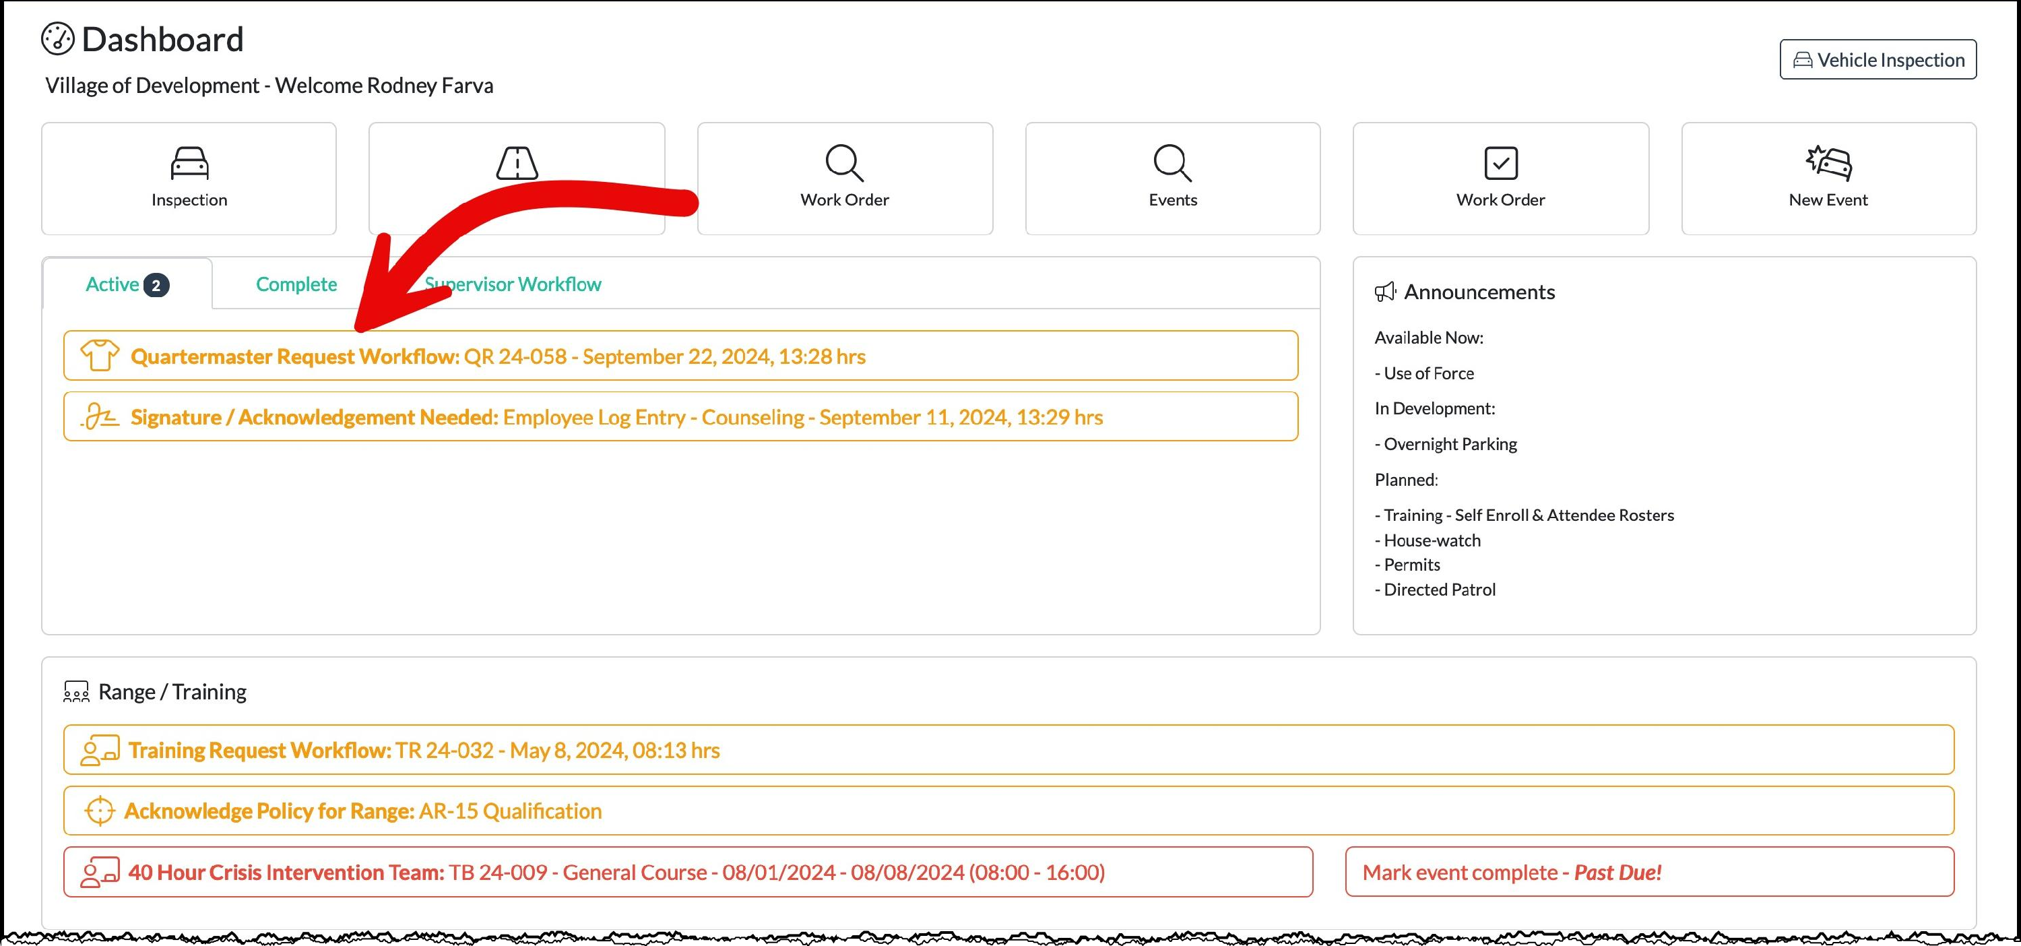Click the Quartermaster shirt icon
Viewport: 2021px width, 946px height.
tap(100, 356)
